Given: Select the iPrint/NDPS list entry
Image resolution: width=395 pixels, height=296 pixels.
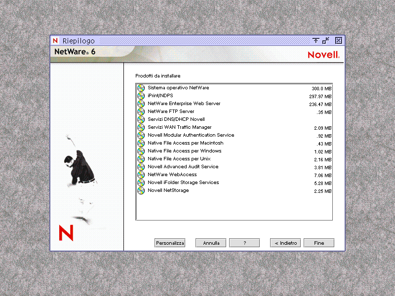Looking at the screenshot, I should 160,96.
